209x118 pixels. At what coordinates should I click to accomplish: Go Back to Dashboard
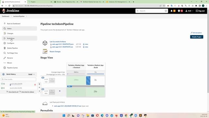click(x=14, y=24)
